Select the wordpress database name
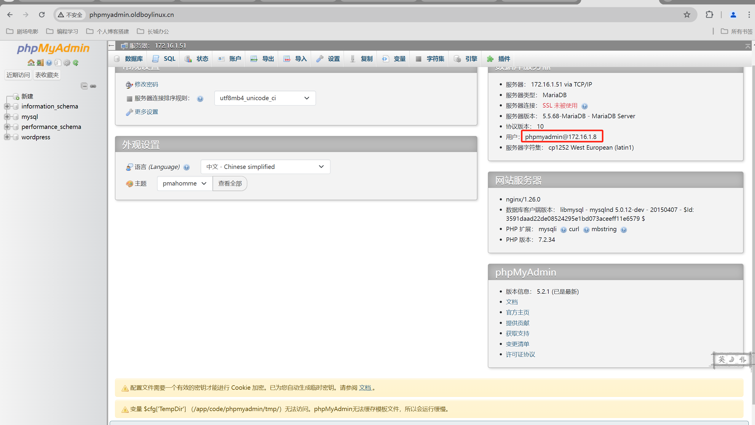 click(36, 137)
